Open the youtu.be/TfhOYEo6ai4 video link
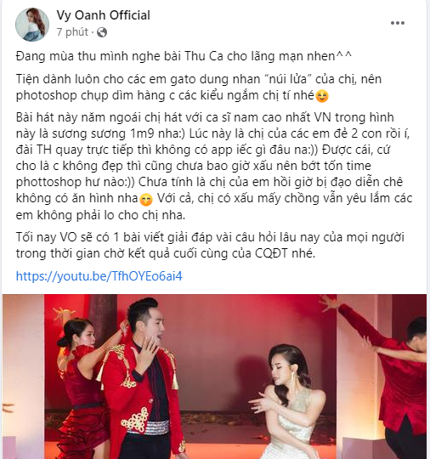The image size is (430, 459). (99, 276)
